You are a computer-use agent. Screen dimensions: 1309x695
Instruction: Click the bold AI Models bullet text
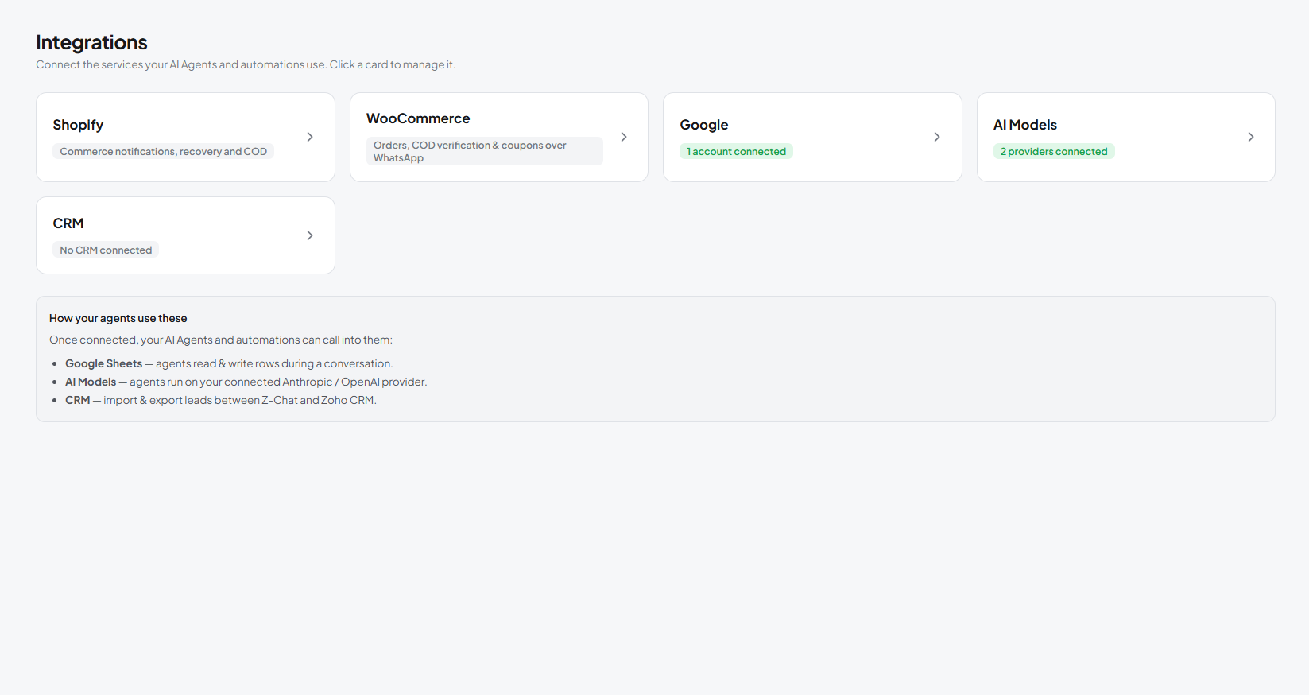point(91,382)
